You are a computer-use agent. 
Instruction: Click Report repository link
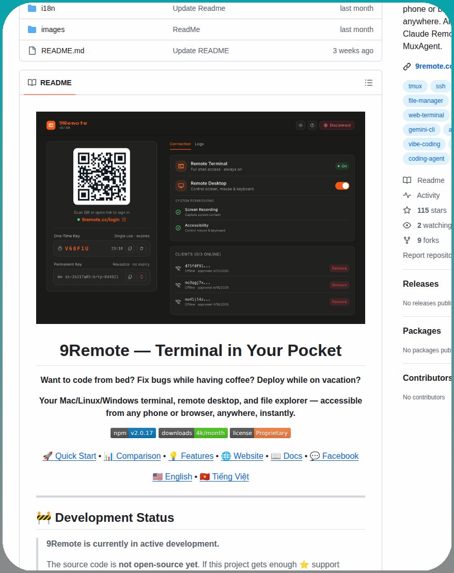(427, 255)
